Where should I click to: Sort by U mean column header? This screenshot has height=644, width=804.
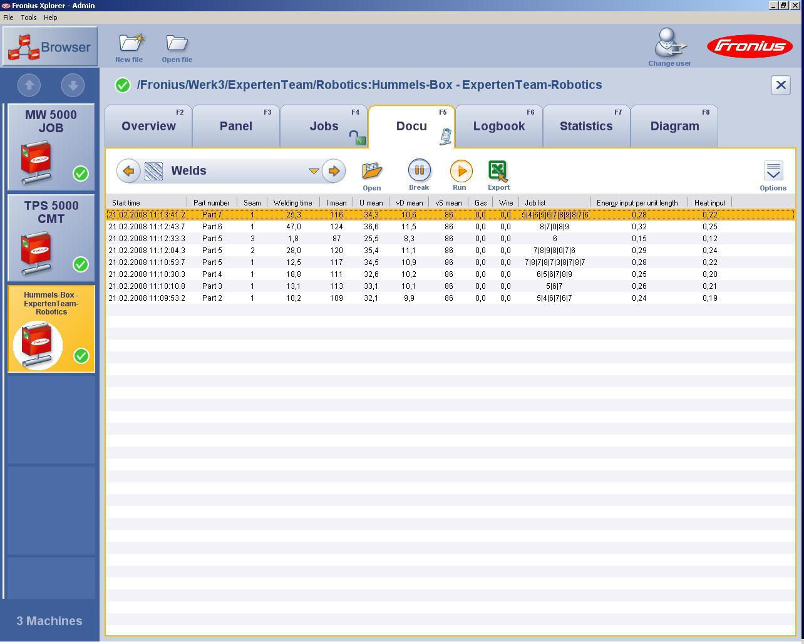(371, 202)
